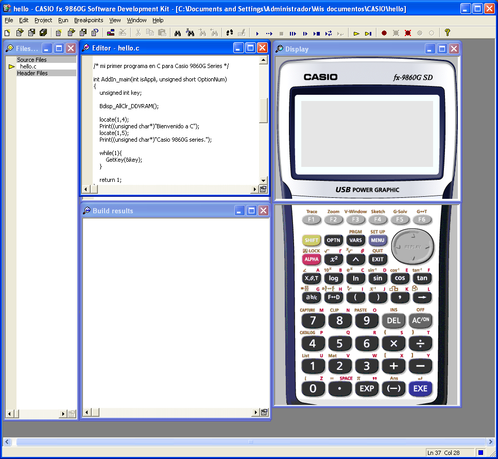Click the yellow arrow toolbar icon
Image resolution: width=498 pixels, height=459 pixels.
tap(356, 33)
